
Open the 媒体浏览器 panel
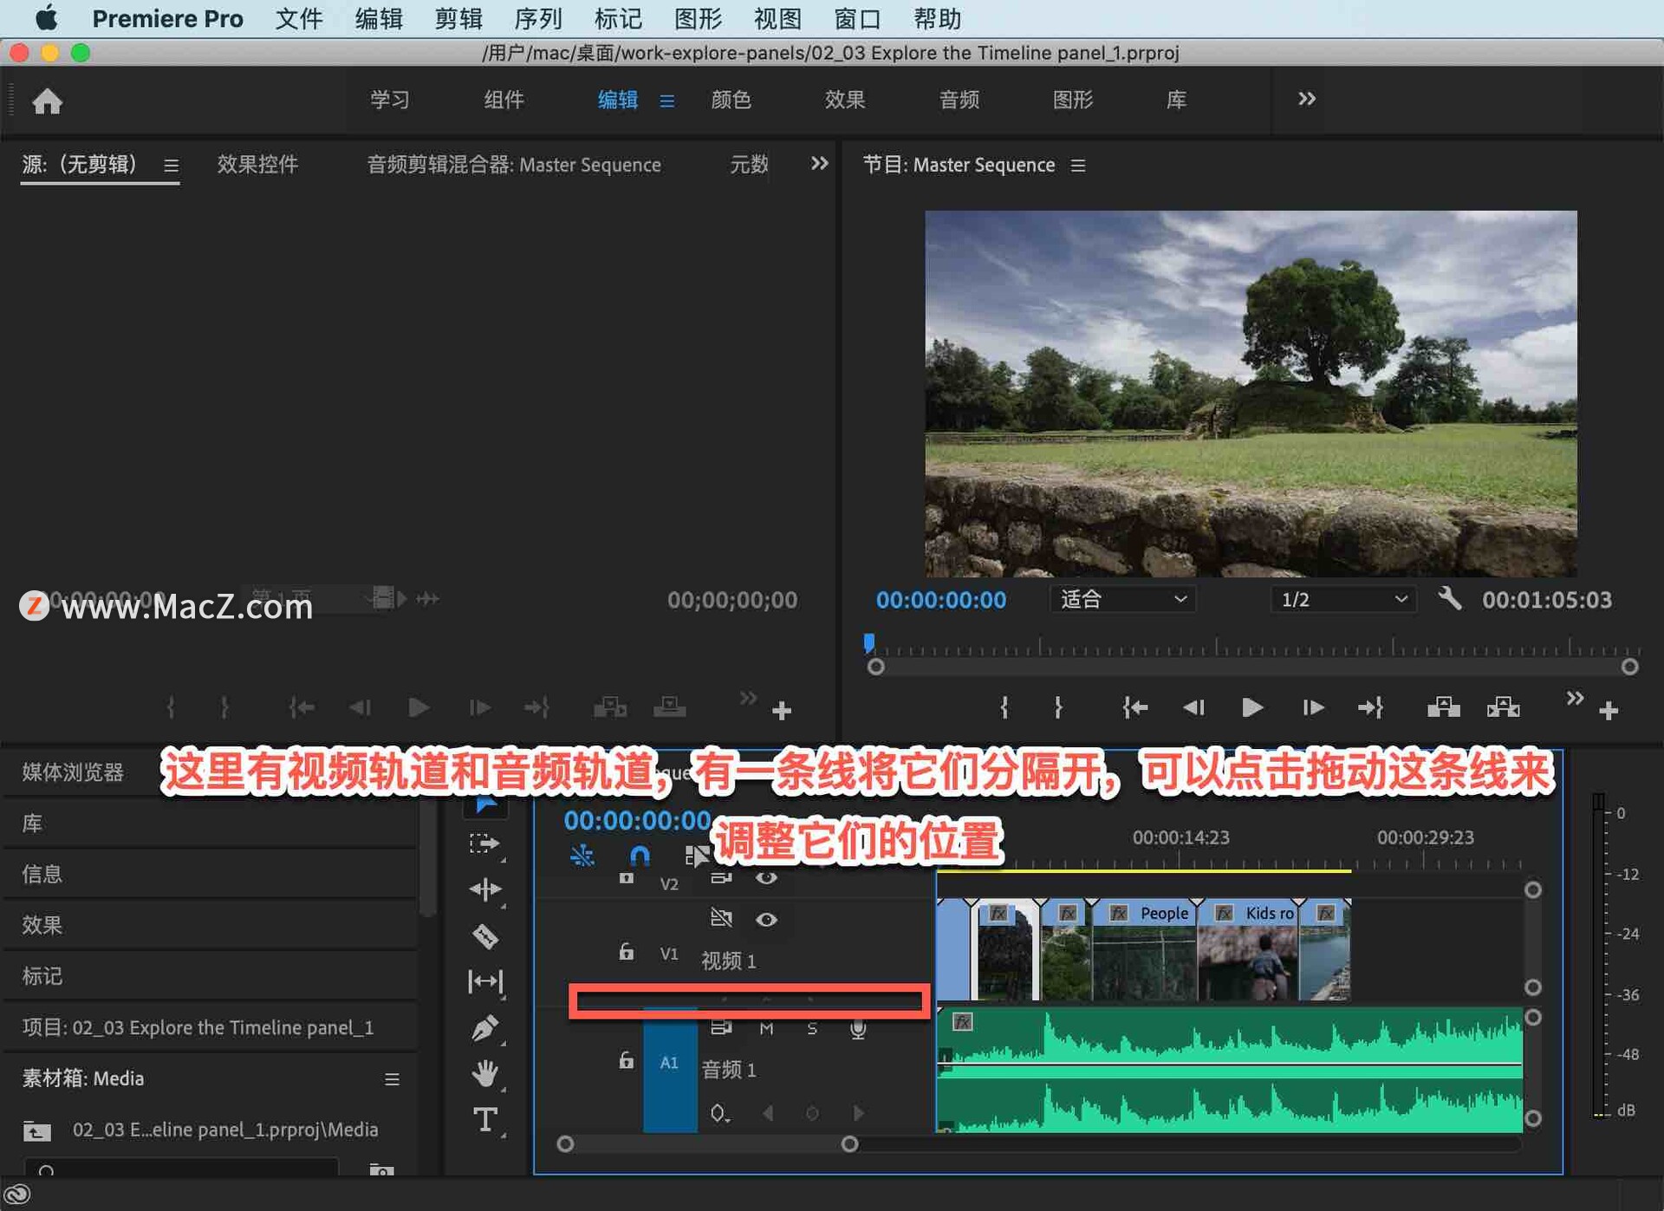tap(73, 772)
